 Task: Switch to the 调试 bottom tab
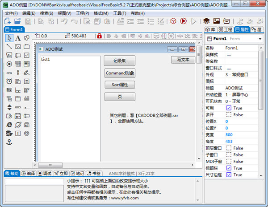pyautogui.click(x=45, y=174)
